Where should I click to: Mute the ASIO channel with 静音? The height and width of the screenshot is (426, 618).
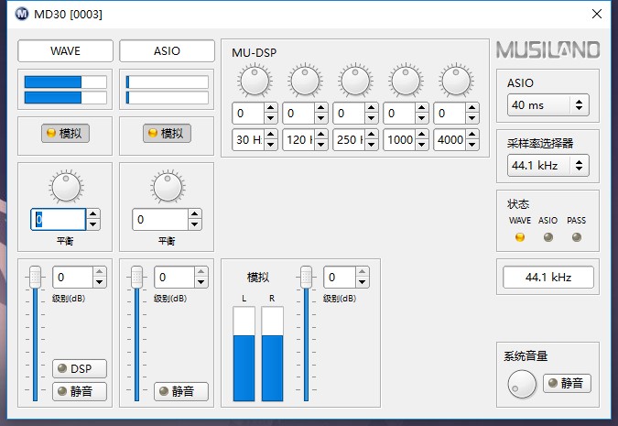pos(180,391)
